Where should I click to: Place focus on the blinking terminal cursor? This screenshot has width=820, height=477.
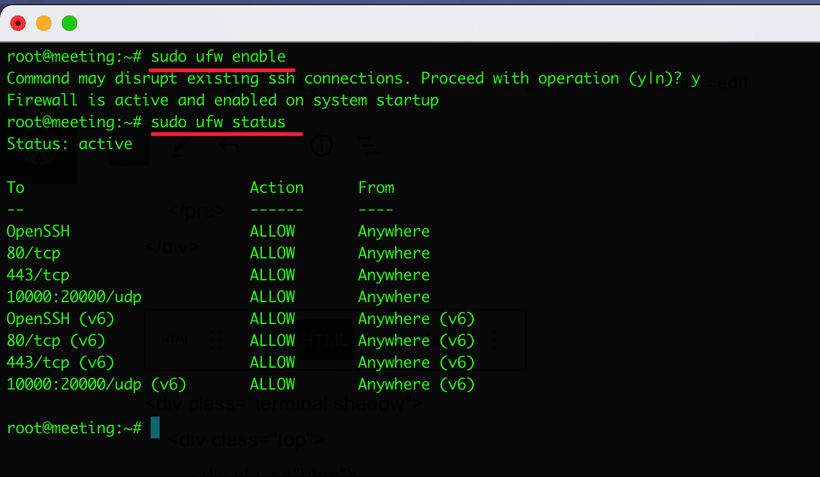(153, 428)
